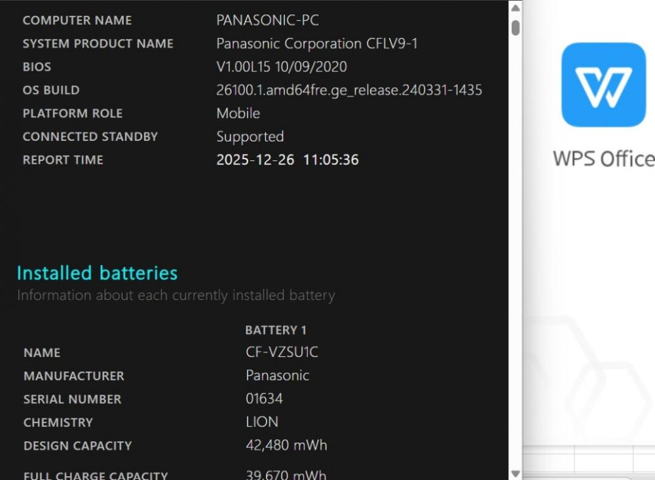Image resolution: width=655 pixels, height=480 pixels.
Task: Click the WPS Office logo icon
Action: tap(604, 84)
